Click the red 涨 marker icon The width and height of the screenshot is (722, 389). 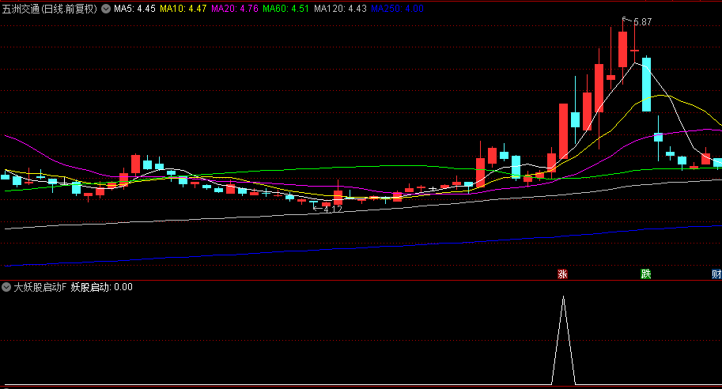[562, 274]
